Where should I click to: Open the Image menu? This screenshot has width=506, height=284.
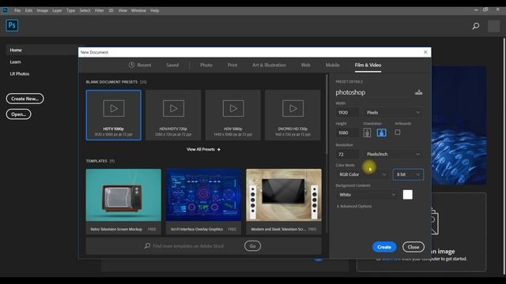(x=42, y=10)
